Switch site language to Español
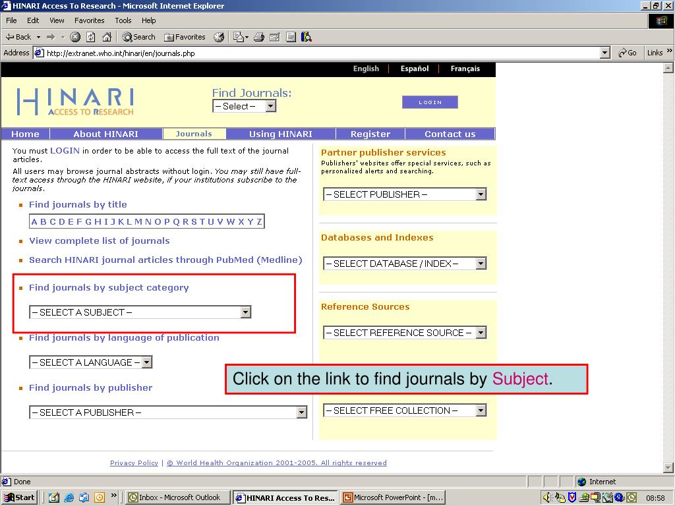The image size is (675, 506). 414,69
